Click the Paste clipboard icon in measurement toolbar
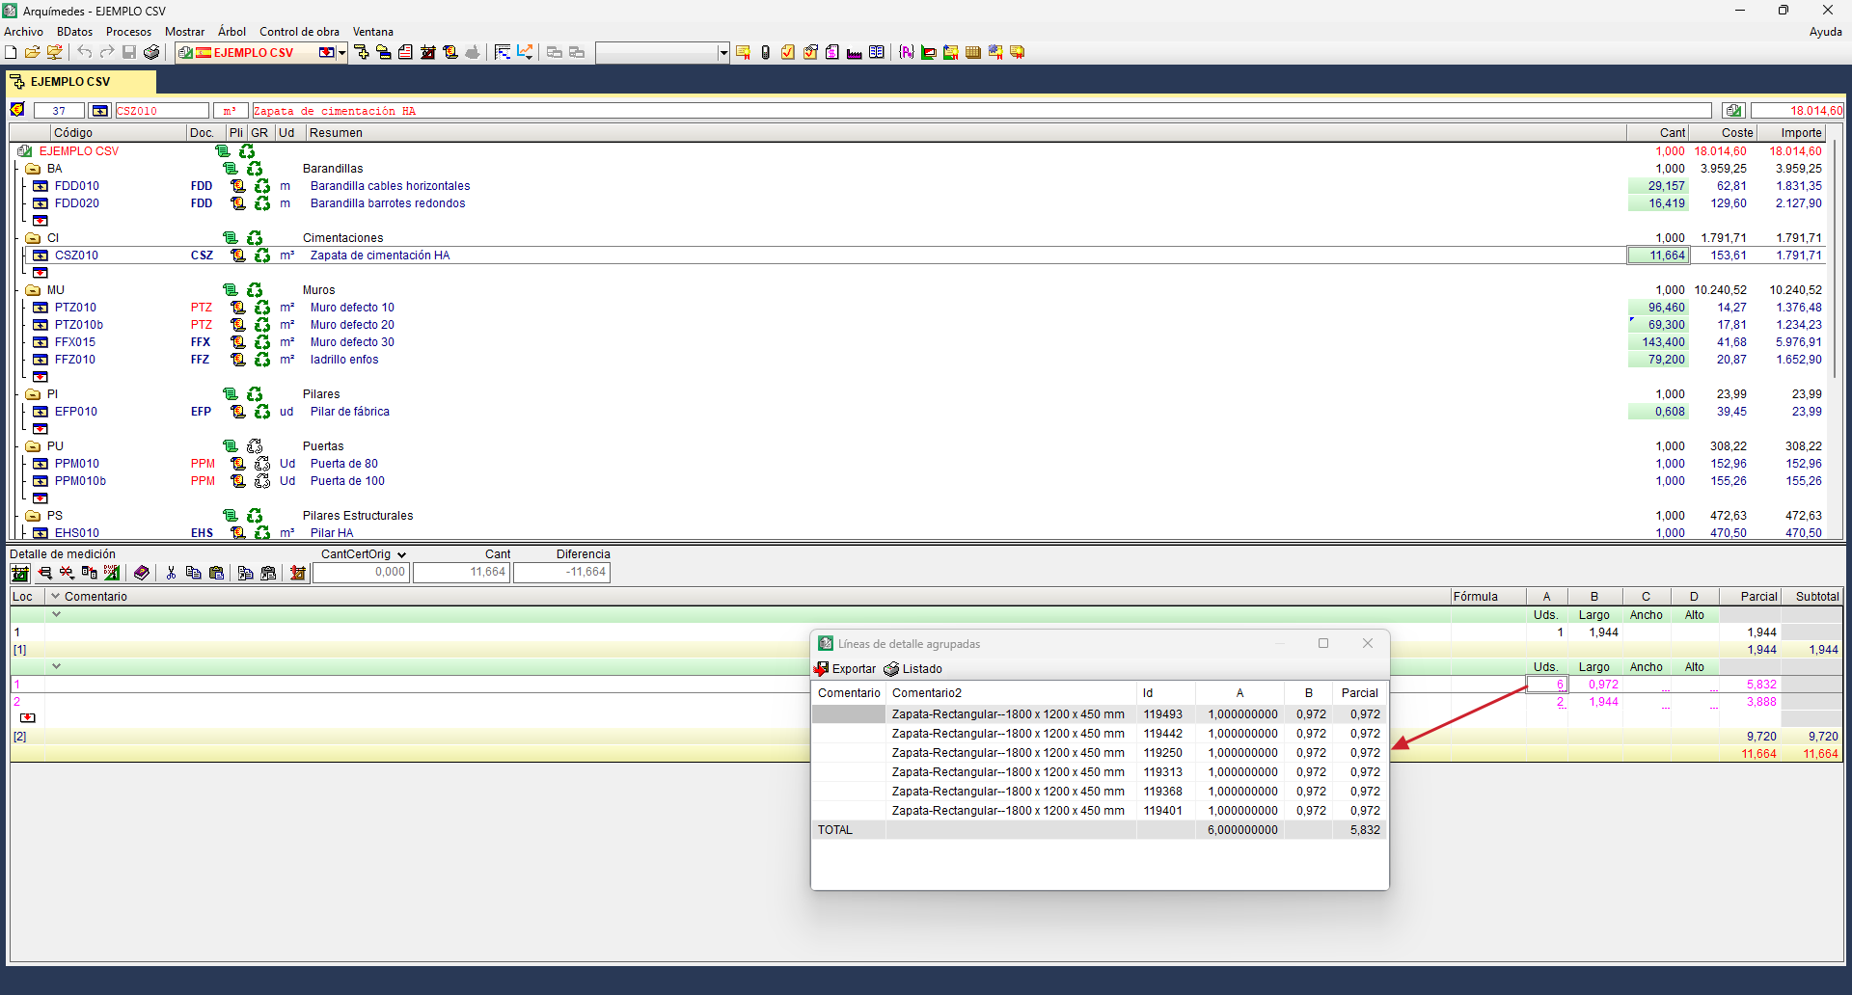This screenshot has height=995, width=1852. coord(216,573)
